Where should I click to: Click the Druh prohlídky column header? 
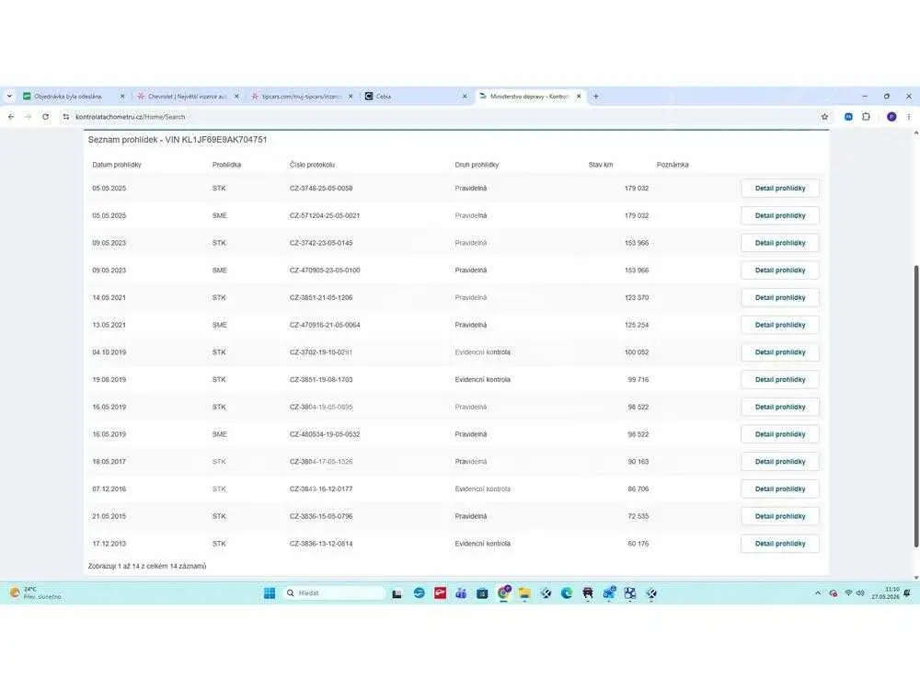(477, 165)
